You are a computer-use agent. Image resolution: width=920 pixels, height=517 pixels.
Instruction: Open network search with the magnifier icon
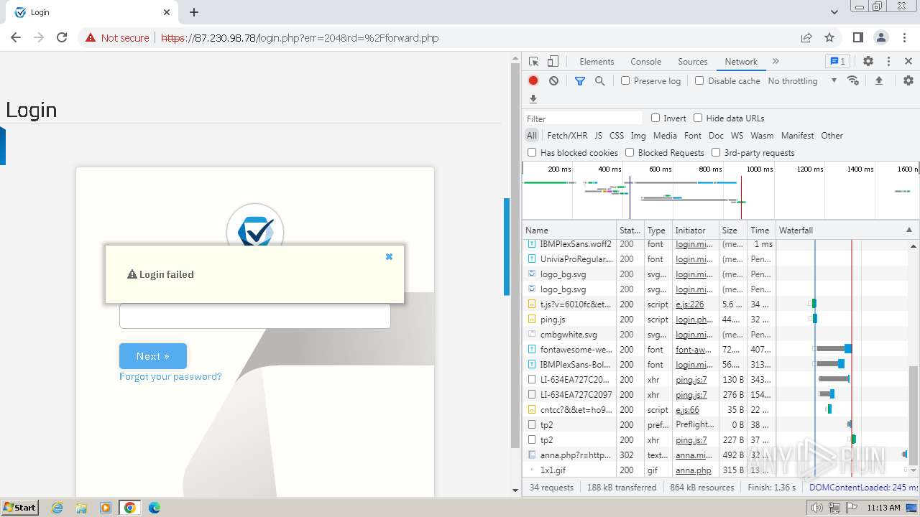[x=600, y=81]
